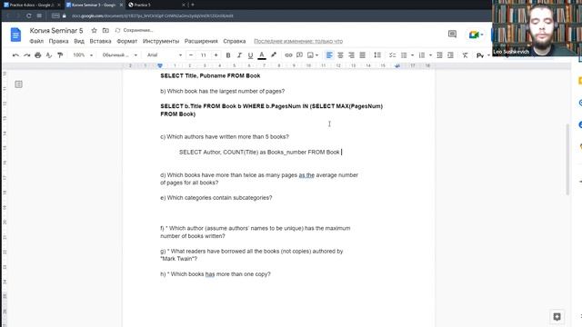Viewport: 582px width, 327px height.
Task: Open the Вставка menu
Action: pos(100,41)
